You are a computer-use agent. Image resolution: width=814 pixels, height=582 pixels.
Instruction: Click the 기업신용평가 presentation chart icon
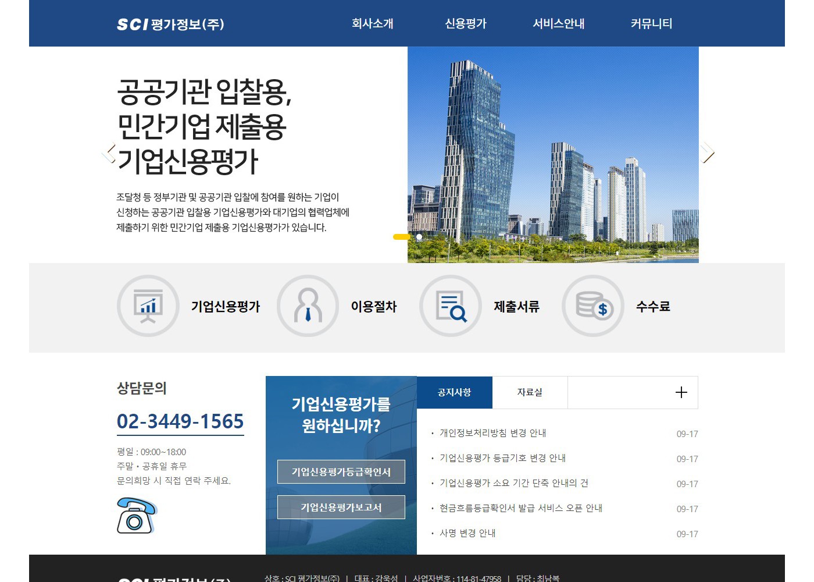[x=148, y=306]
